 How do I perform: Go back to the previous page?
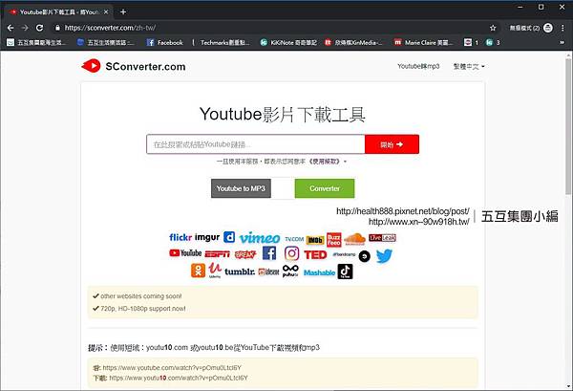[11, 28]
